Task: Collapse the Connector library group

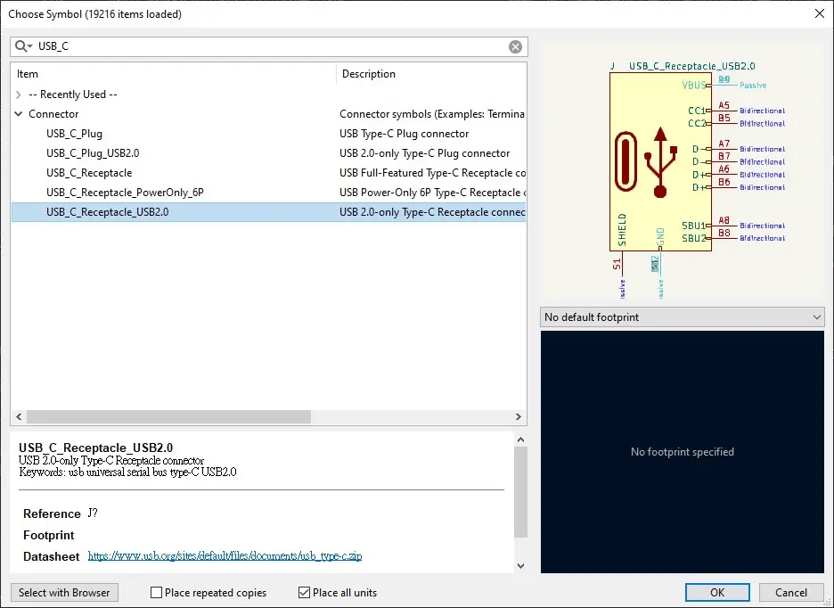Action: (x=19, y=114)
